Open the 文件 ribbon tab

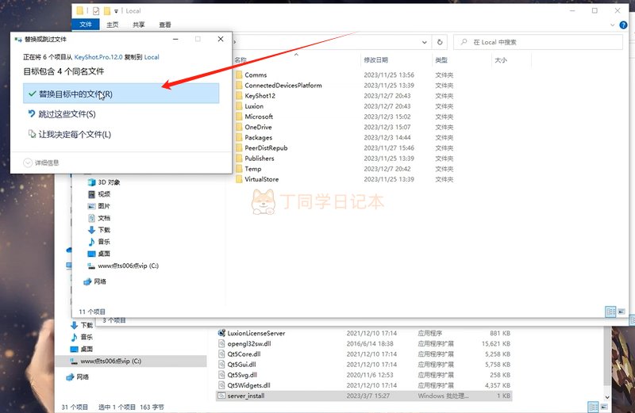pyautogui.click(x=86, y=25)
